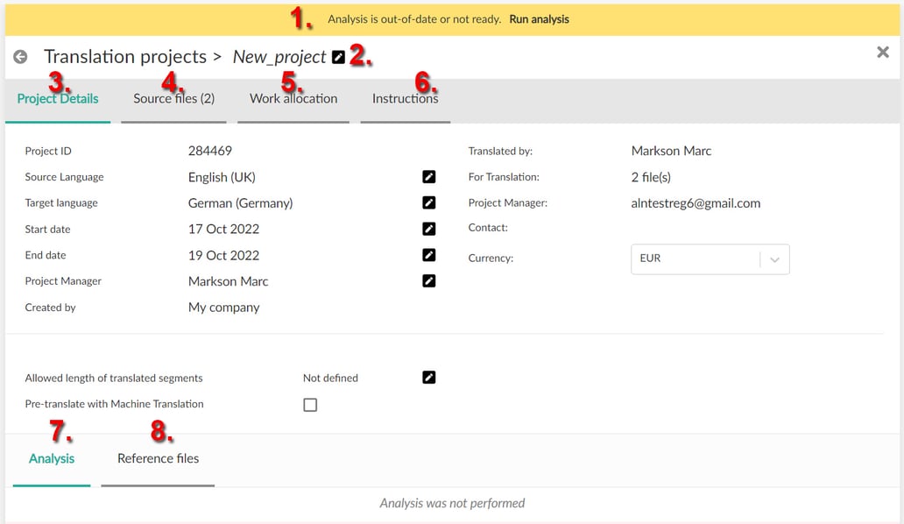The width and height of the screenshot is (904, 524).
Task: Open the Work allocation tab
Action: pos(293,98)
